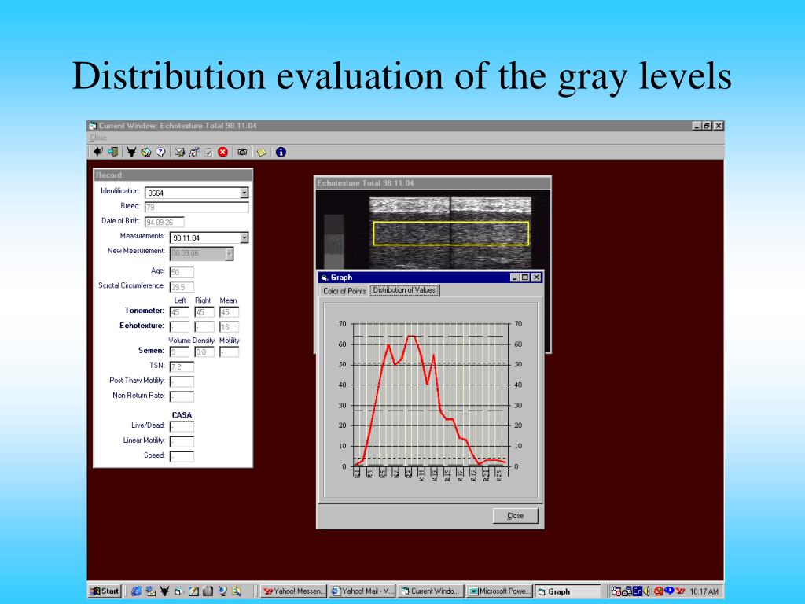Click the Tonometer Mean field
The height and width of the screenshot is (604, 805).
(x=229, y=312)
